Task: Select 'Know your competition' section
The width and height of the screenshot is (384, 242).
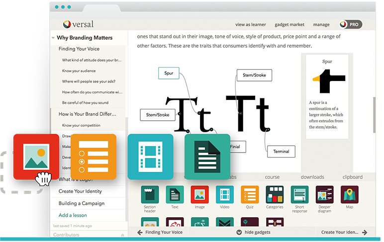Action: 81,126
